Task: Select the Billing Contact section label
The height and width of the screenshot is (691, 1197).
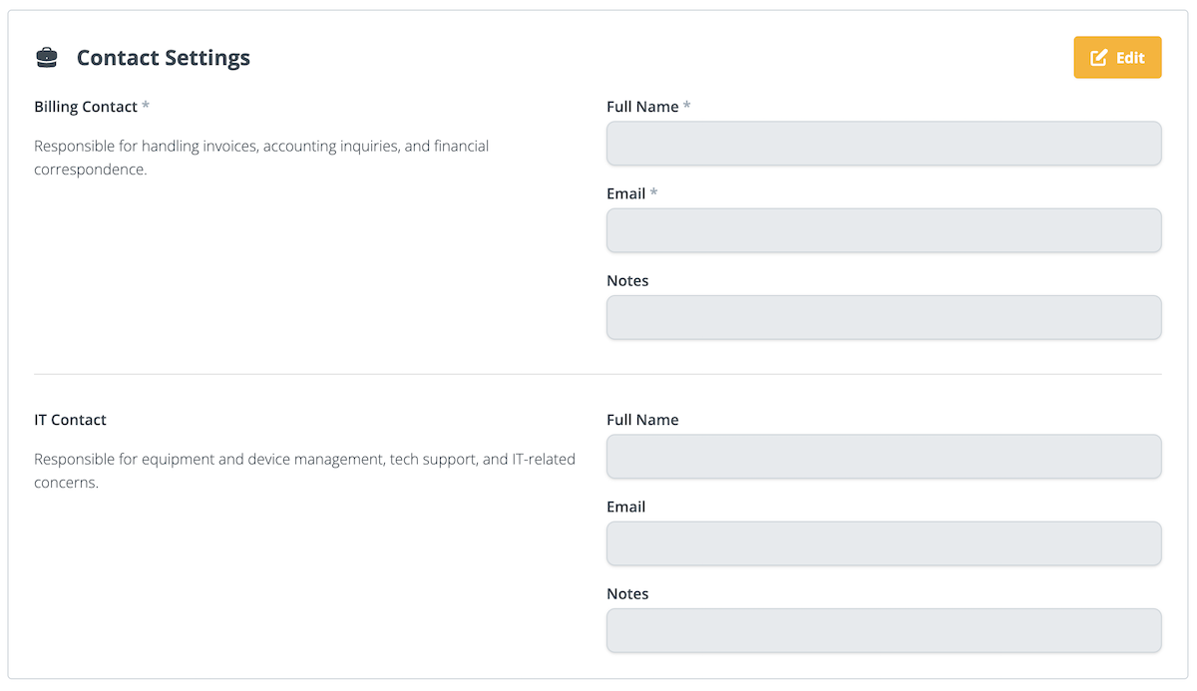Action: tap(86, 107)
